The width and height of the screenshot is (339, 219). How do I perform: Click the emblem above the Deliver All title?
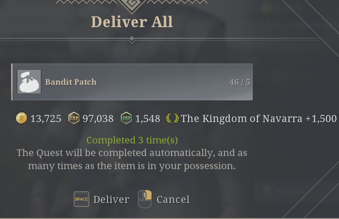132,6
